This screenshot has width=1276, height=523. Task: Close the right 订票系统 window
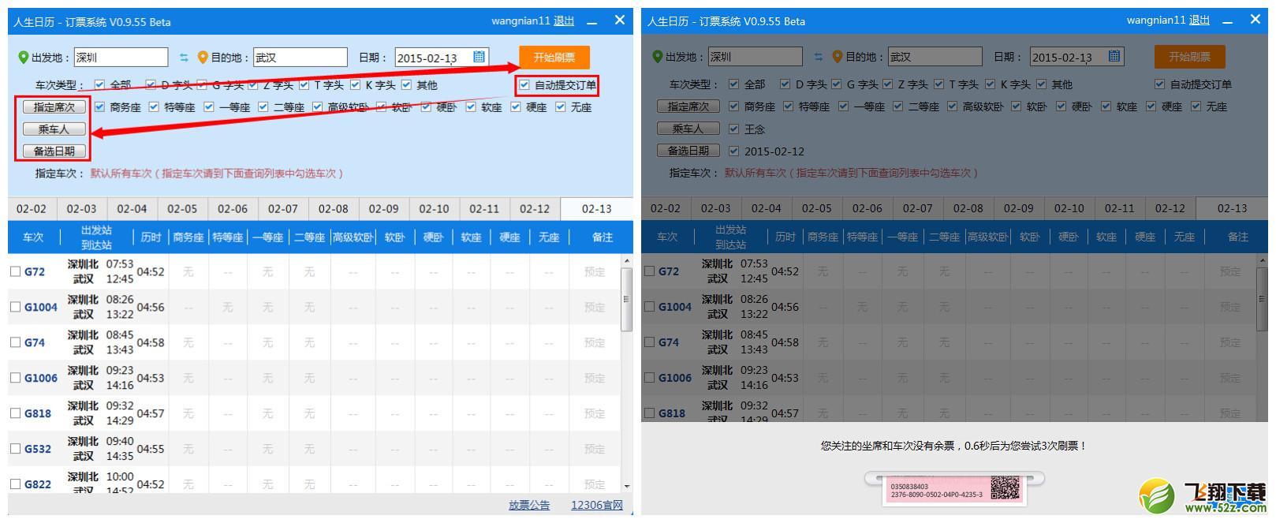click(x=1255, y=20)
